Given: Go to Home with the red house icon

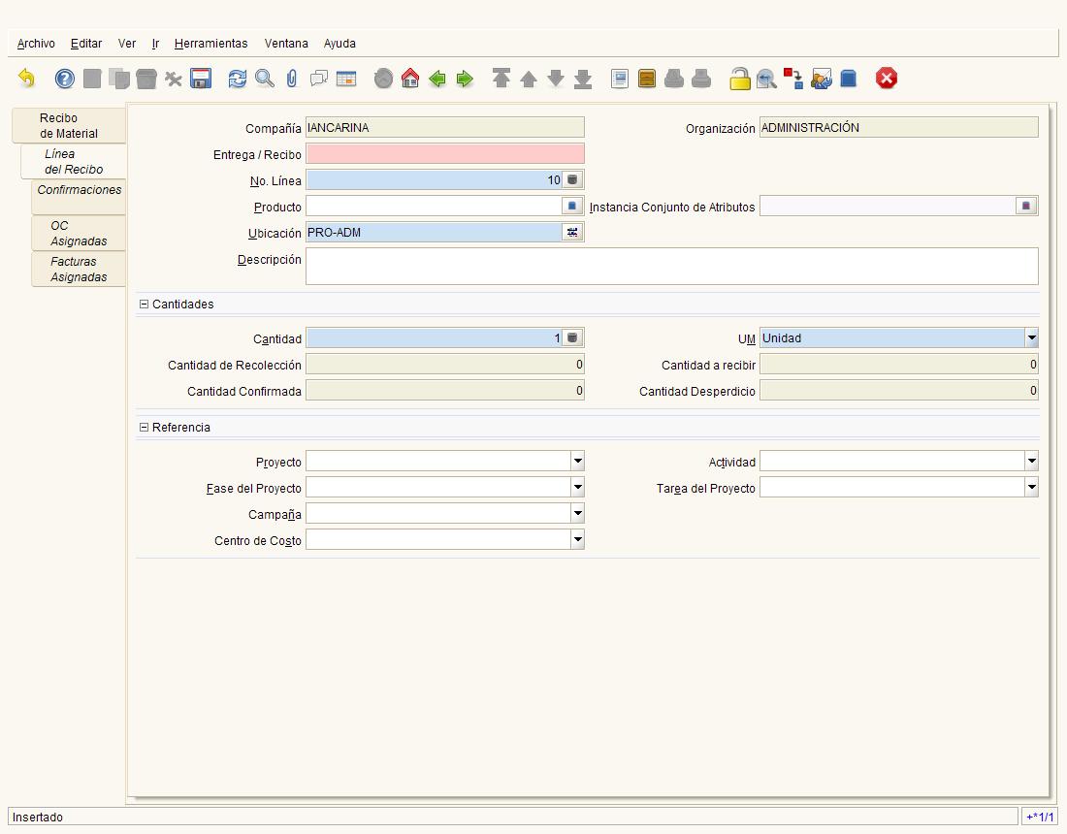Looking at the screenshot, I should click(410, 79).
